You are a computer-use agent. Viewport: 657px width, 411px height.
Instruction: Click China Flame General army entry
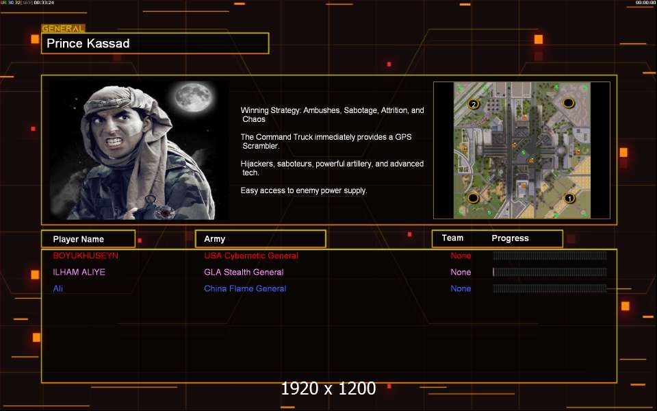click(245, 288)
